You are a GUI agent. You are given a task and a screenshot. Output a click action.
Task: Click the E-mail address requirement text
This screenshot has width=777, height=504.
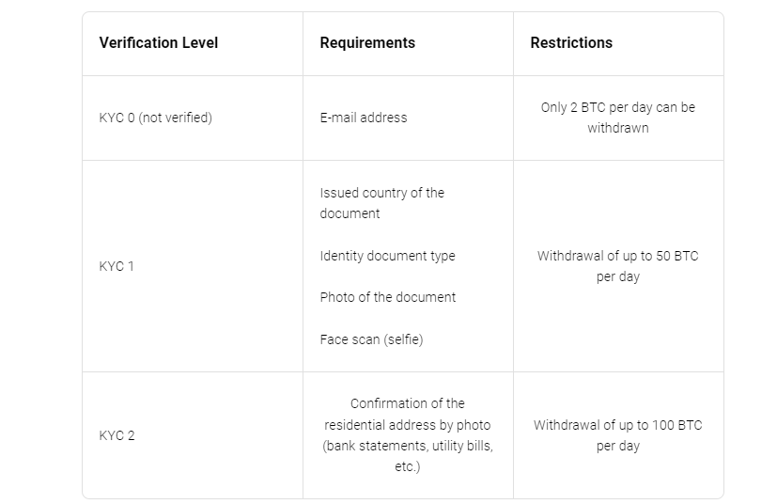point(364,118)
